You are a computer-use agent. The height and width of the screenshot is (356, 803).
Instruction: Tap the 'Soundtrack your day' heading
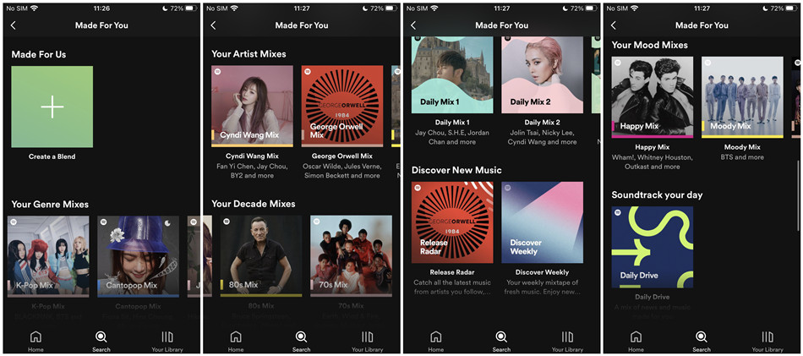(657, 194)
